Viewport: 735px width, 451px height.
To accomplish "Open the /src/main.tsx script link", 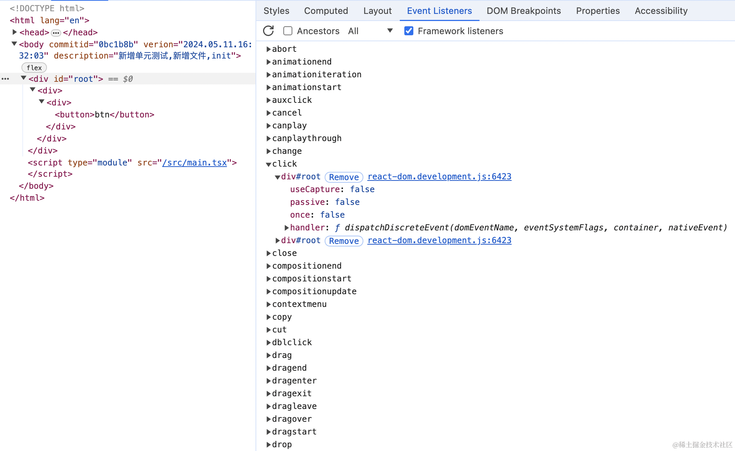I will 195,162.
